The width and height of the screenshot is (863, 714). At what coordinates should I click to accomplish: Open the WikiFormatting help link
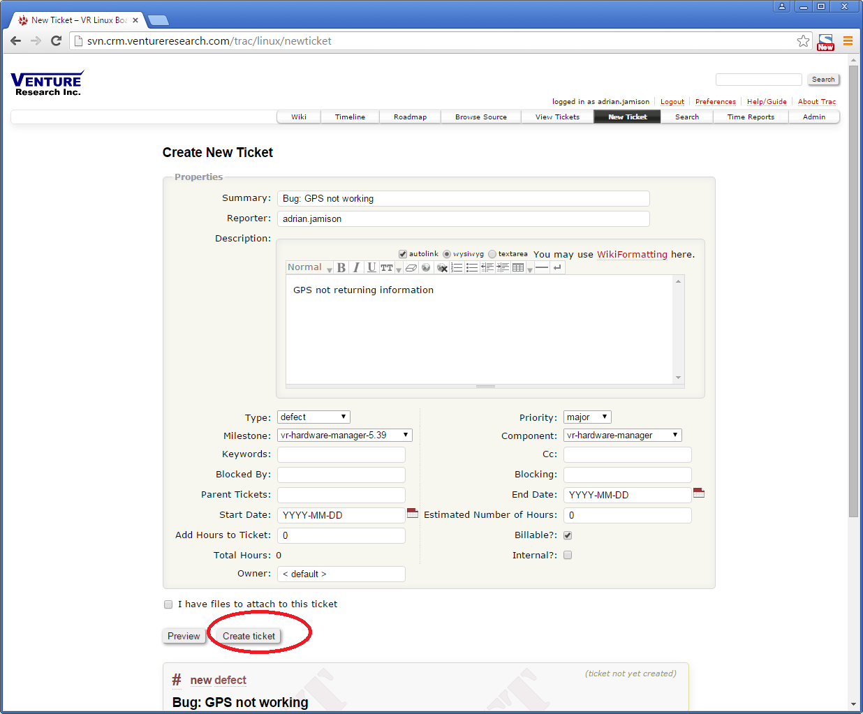coord(632,255)
